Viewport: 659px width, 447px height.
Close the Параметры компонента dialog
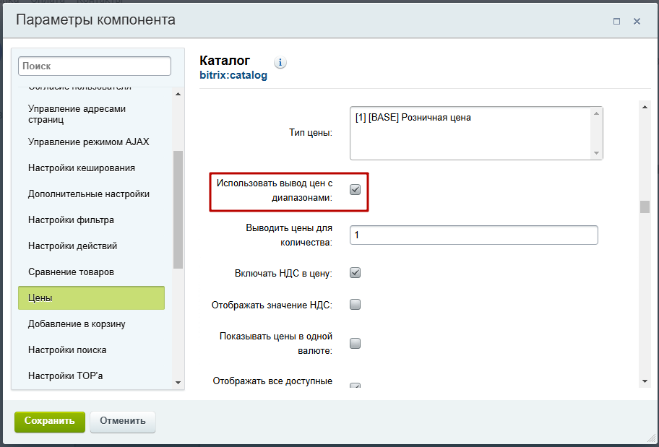(637, 22)
